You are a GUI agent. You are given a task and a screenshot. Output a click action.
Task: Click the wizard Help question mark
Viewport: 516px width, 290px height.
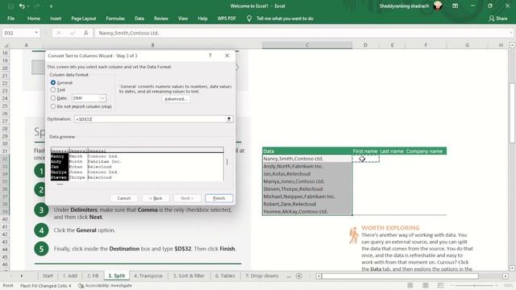[210, 56]
